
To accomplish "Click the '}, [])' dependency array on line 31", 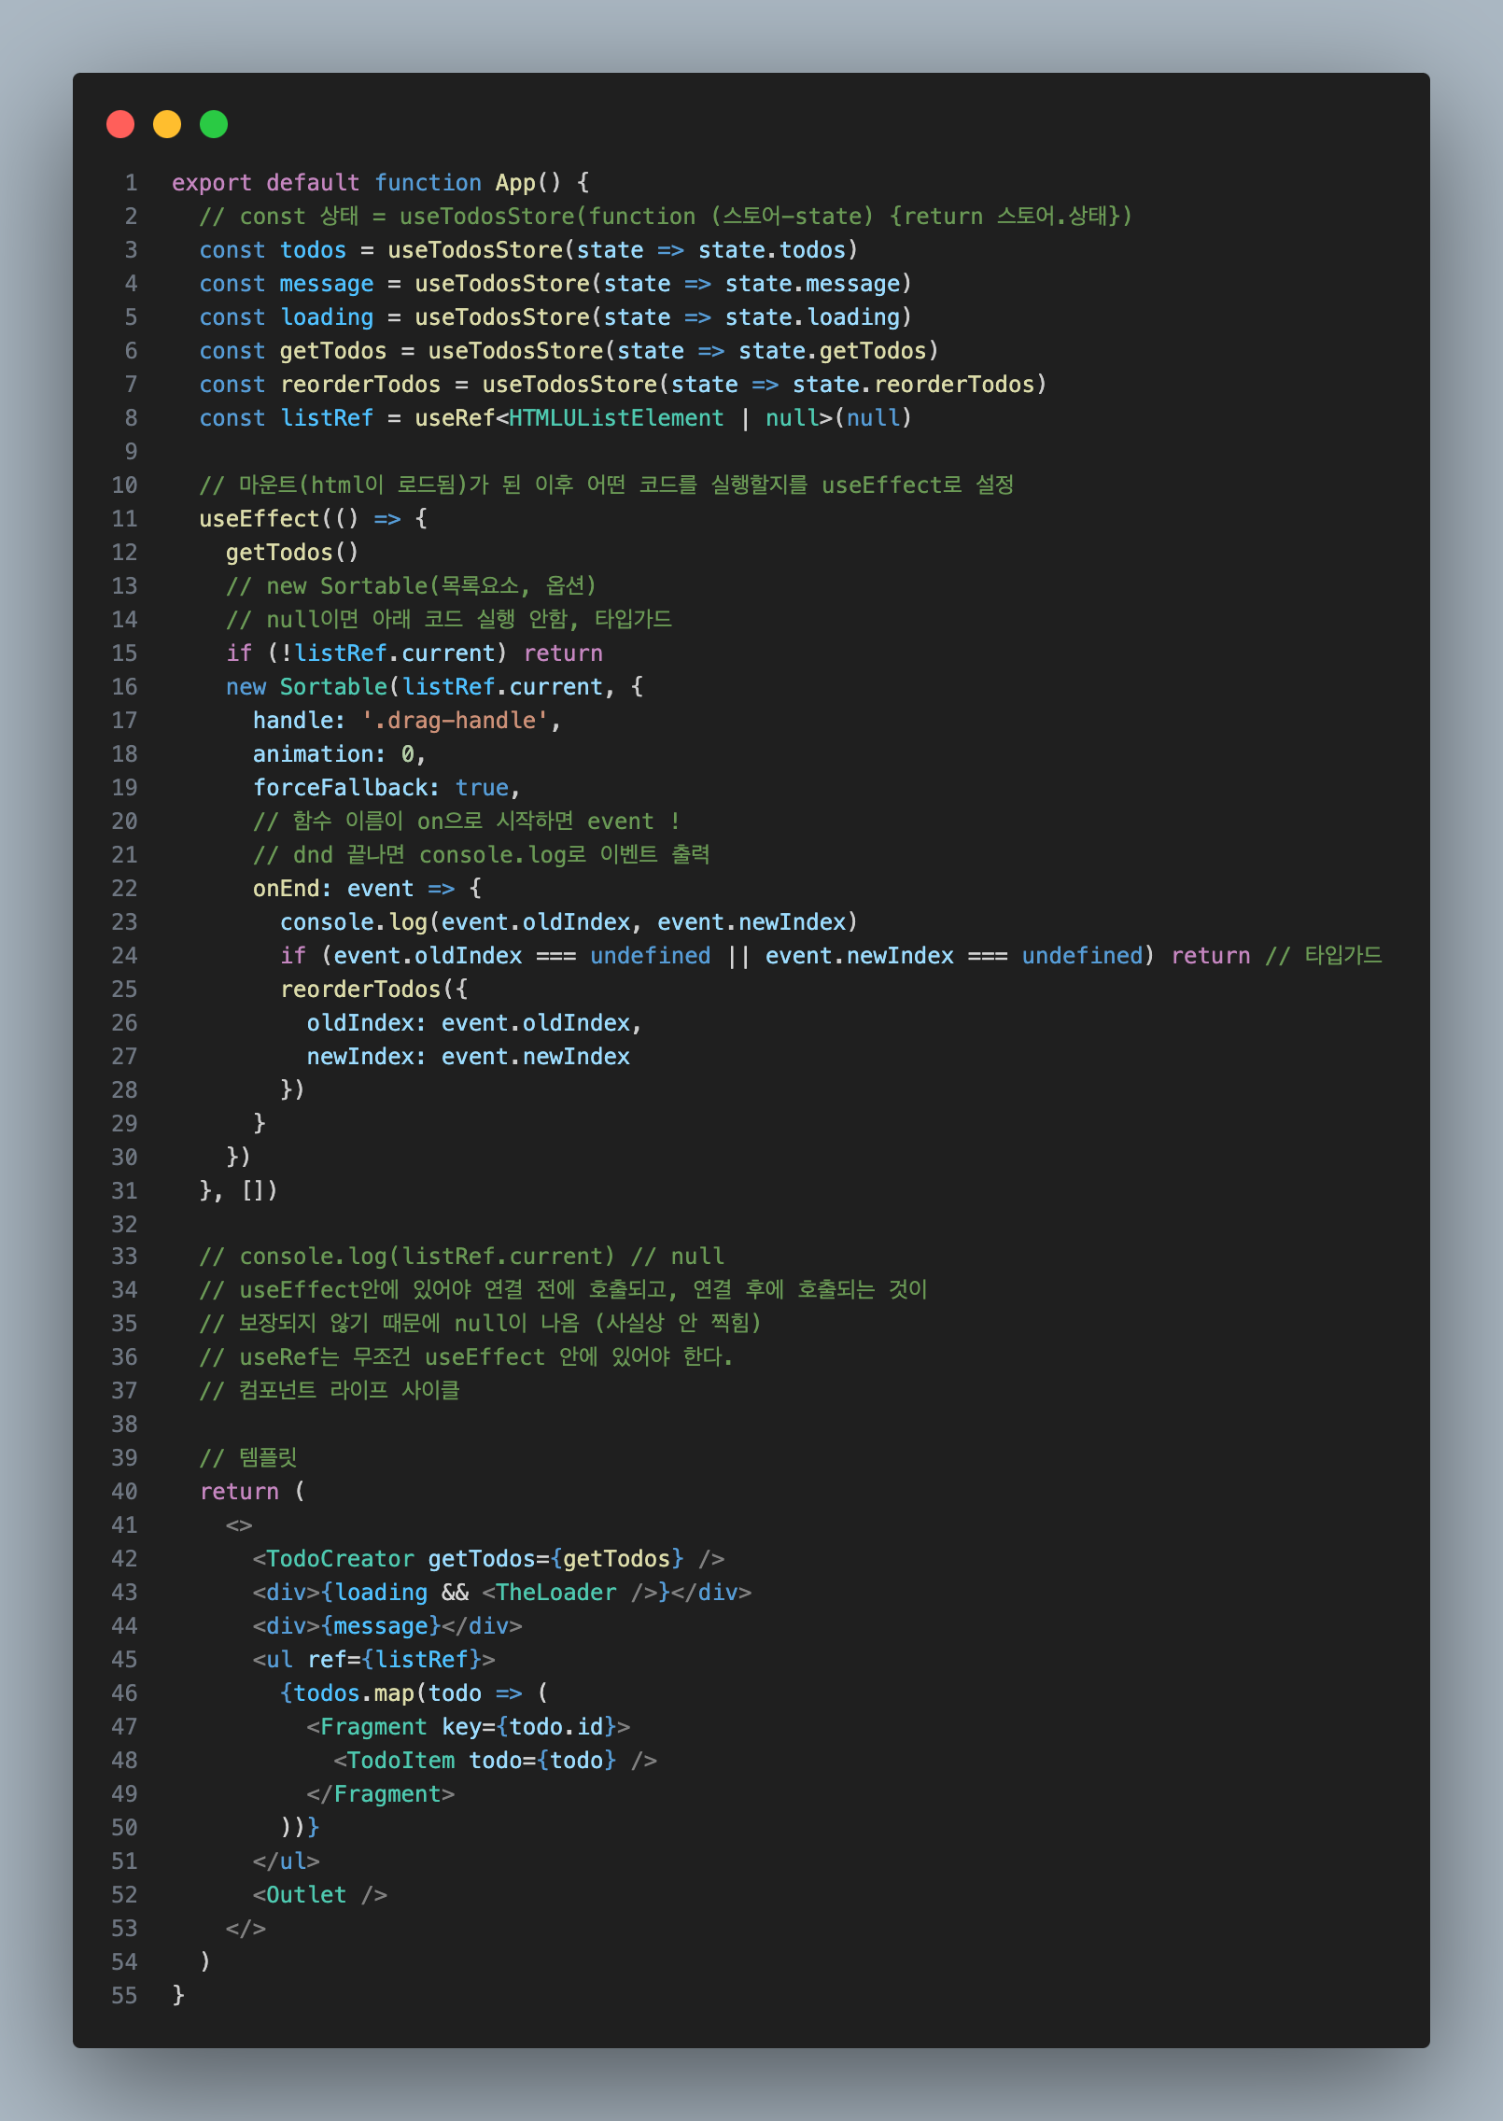I will point(238,1191).
